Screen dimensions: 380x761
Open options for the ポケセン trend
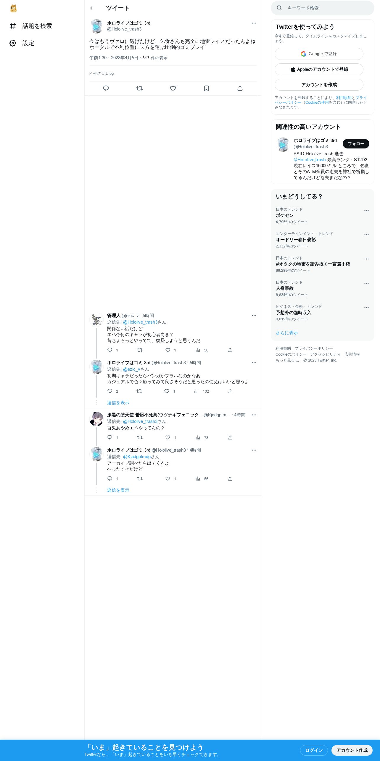(x=366, y=210)
